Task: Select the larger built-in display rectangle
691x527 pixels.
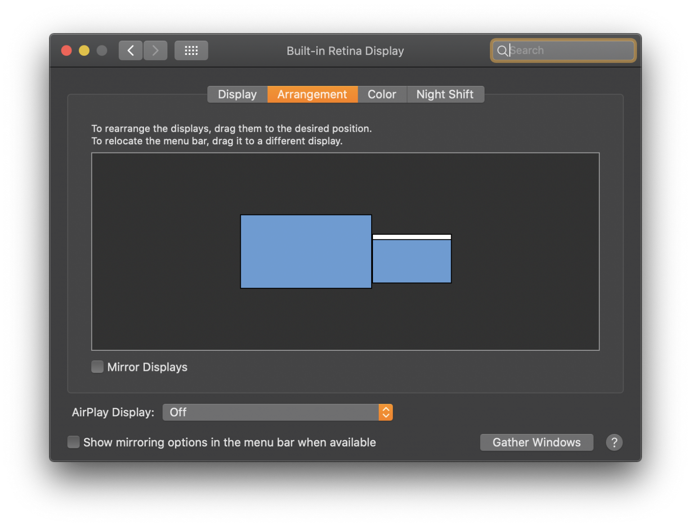Action: [x=306, y=251]
